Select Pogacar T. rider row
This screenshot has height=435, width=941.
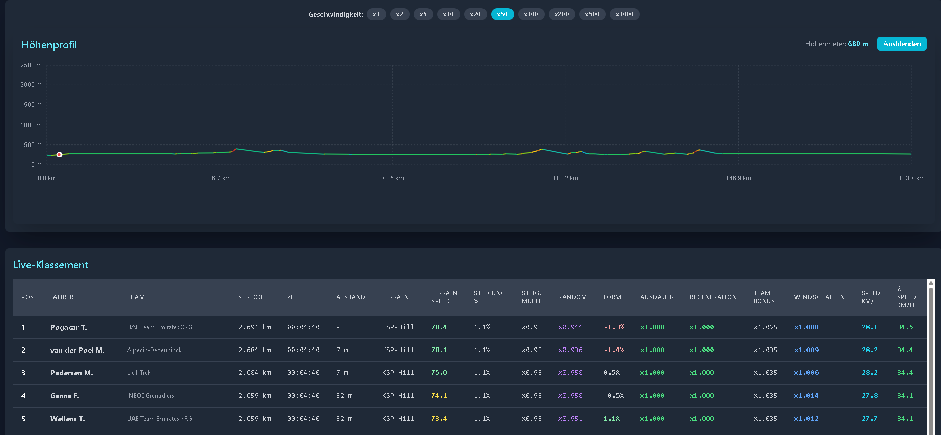(68, 327)
